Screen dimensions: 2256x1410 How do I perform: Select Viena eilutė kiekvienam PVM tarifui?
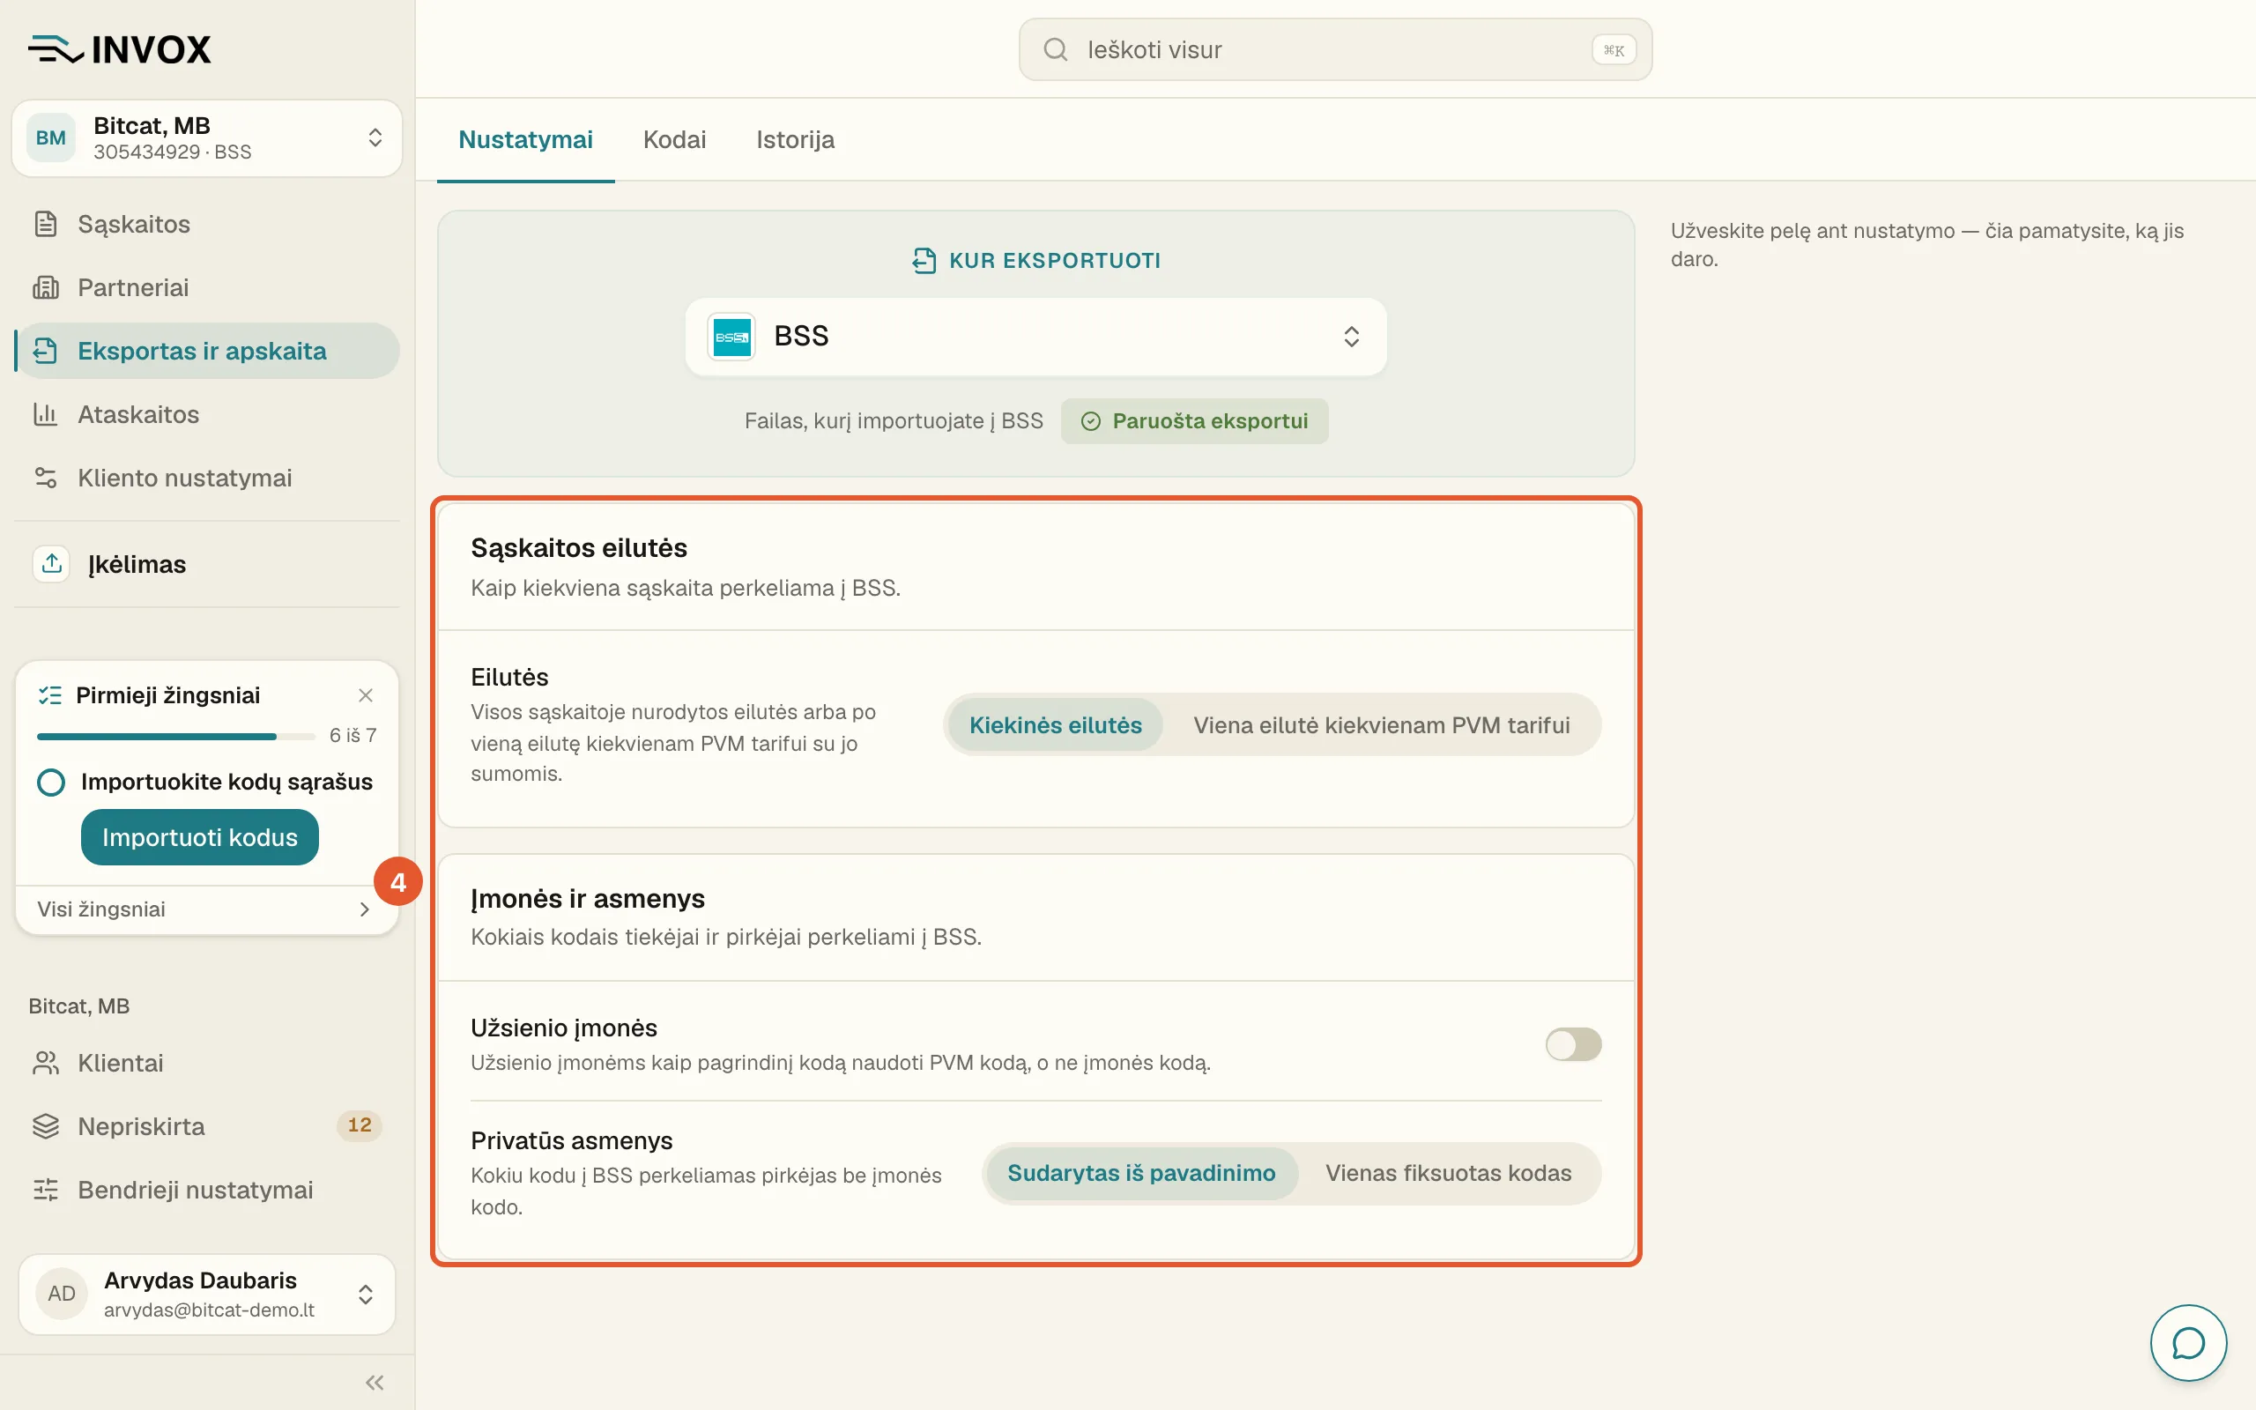tap(1382, 724)
